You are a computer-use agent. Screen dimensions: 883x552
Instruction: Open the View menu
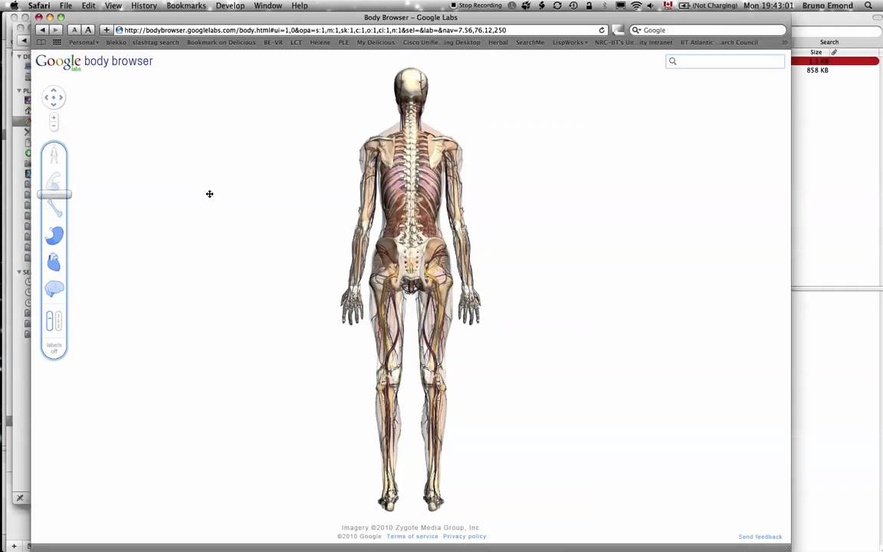(113, 5)
